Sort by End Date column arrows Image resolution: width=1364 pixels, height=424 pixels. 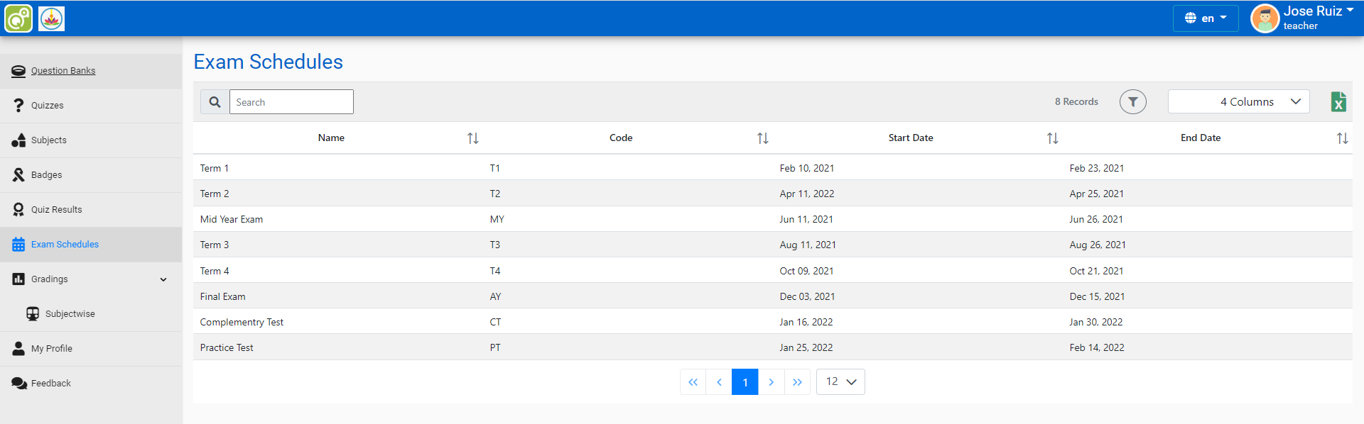(1342, 138)
